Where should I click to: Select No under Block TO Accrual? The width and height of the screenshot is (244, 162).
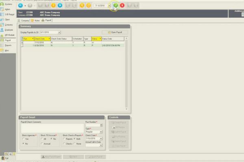coord(51,139)
